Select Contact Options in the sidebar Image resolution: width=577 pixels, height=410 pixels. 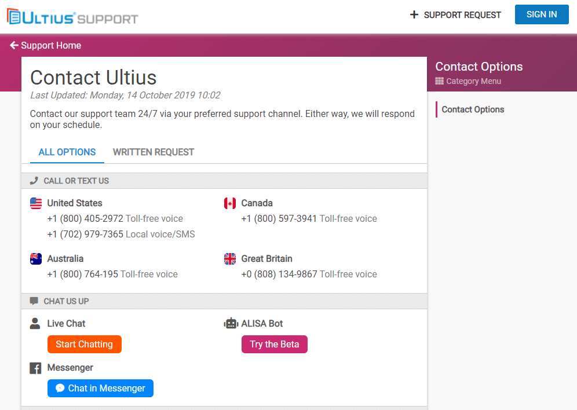tap(473, 109)
